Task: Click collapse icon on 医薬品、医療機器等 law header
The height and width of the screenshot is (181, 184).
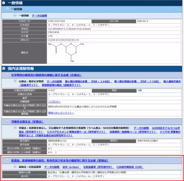Action: [x=8, y=160]
